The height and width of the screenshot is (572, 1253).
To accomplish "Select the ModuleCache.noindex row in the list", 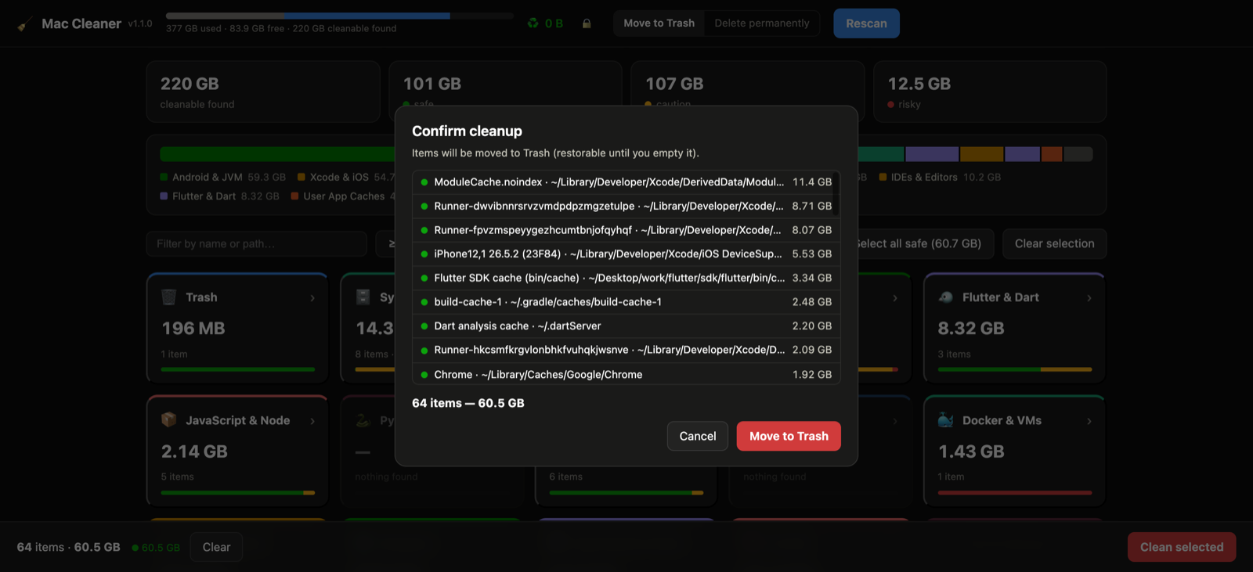I will [626, 182].
